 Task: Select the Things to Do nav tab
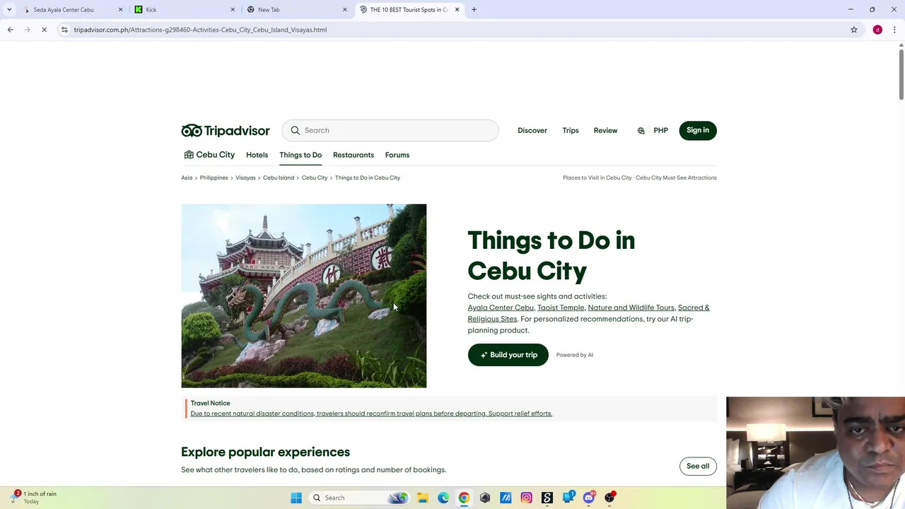point(300,155)
